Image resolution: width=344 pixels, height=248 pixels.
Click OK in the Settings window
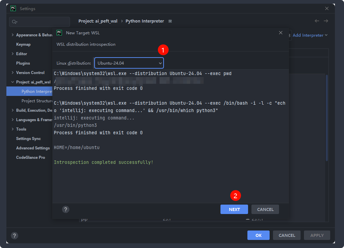[x=259, y=235]
